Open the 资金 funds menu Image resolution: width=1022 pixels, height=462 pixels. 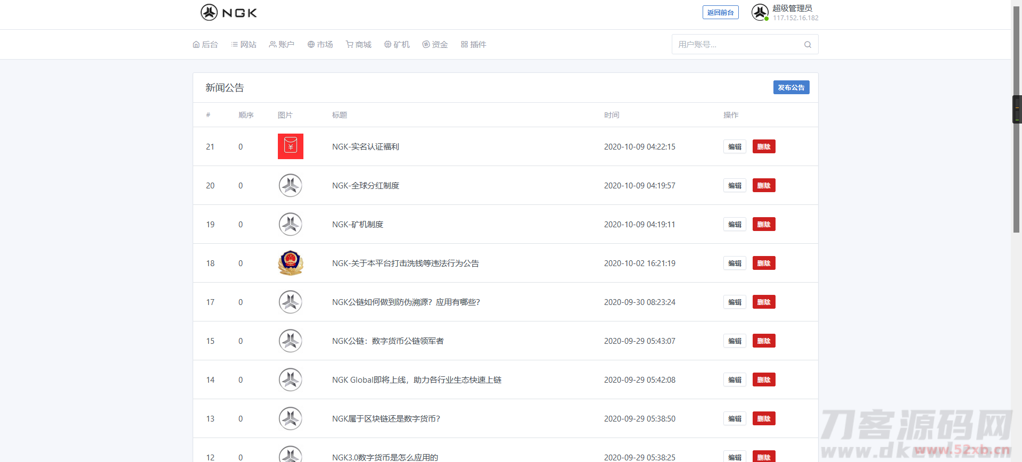point(435,45)
